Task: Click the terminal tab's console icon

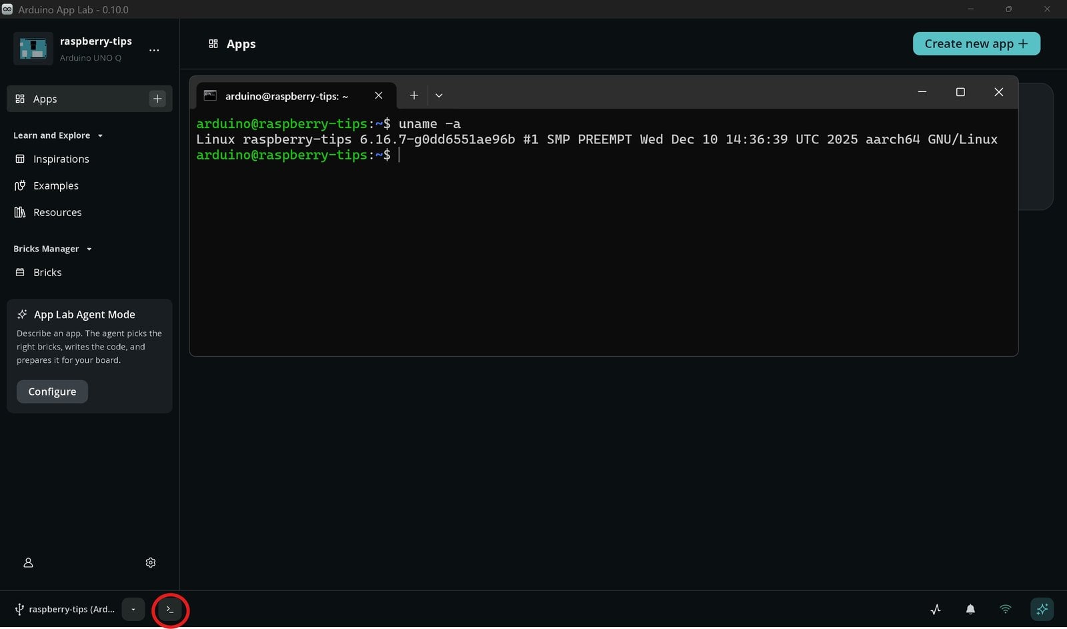Action: (210, 95)
